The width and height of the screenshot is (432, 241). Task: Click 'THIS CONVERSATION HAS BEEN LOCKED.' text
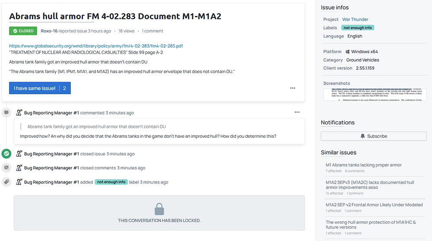159,220
